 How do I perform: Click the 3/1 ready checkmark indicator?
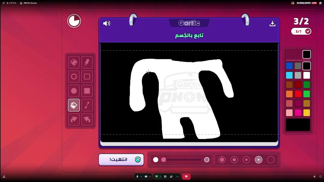pyautogui.click(x=301, y=31)
